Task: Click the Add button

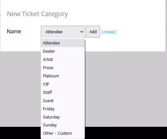Action: (x=93, y=32)
